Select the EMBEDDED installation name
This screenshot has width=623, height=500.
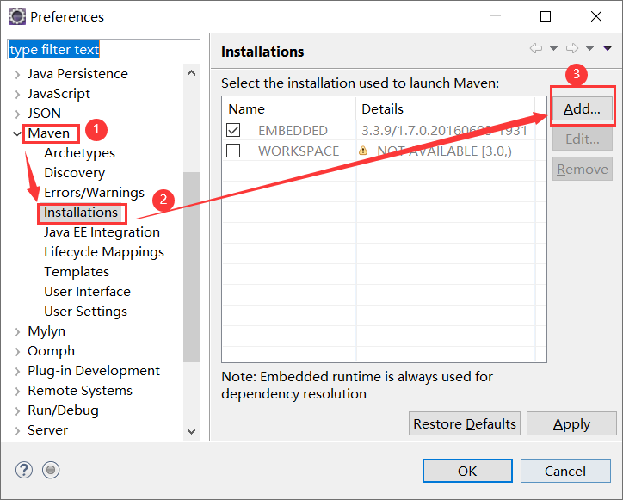click(293, 130)
